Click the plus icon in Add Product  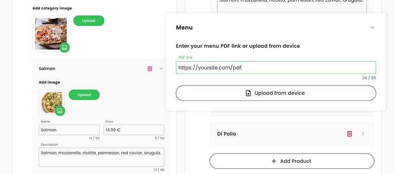274,161
